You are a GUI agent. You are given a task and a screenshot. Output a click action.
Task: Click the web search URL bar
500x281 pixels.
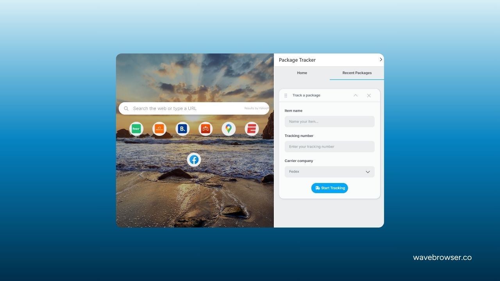coord(187,108)
